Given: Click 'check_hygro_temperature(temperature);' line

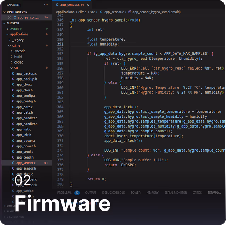Looking at the screenshot, I should [x=144, y=136].
